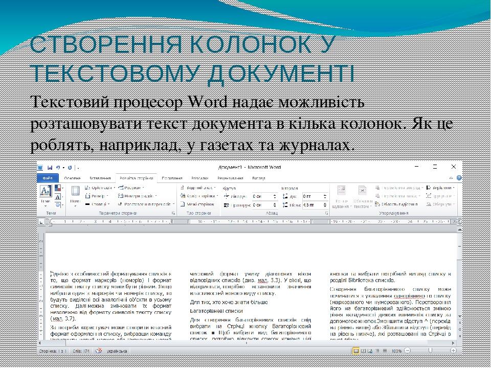The width and height of the screenshot is (491, 368).
Task: Click zoom in plus button
Action: point(453,351)
